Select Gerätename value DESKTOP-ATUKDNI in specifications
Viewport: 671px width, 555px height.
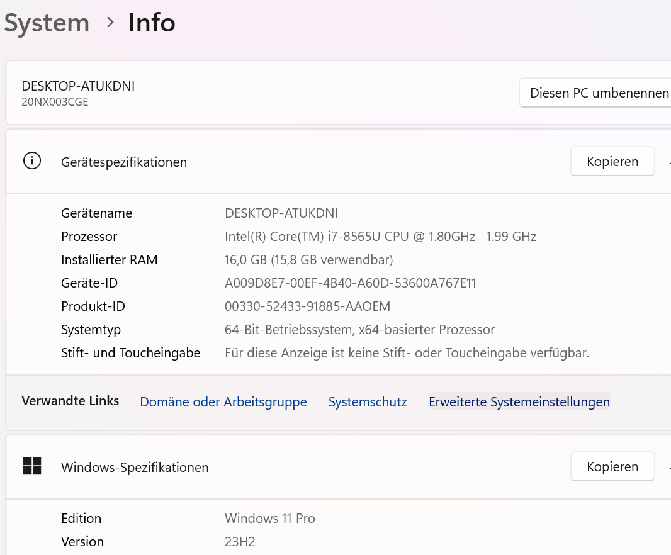coord(281,213)
